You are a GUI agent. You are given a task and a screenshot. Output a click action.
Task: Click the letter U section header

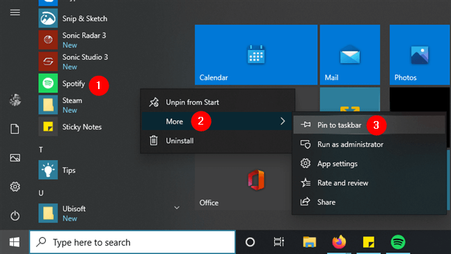click(41, 193)
